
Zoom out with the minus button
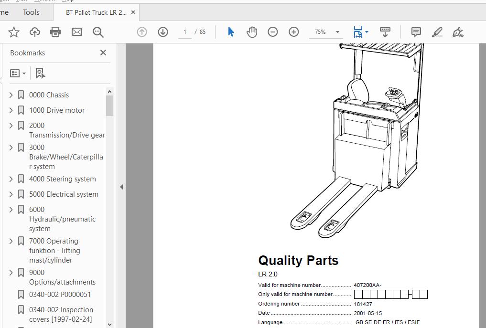tap(273, 32)
